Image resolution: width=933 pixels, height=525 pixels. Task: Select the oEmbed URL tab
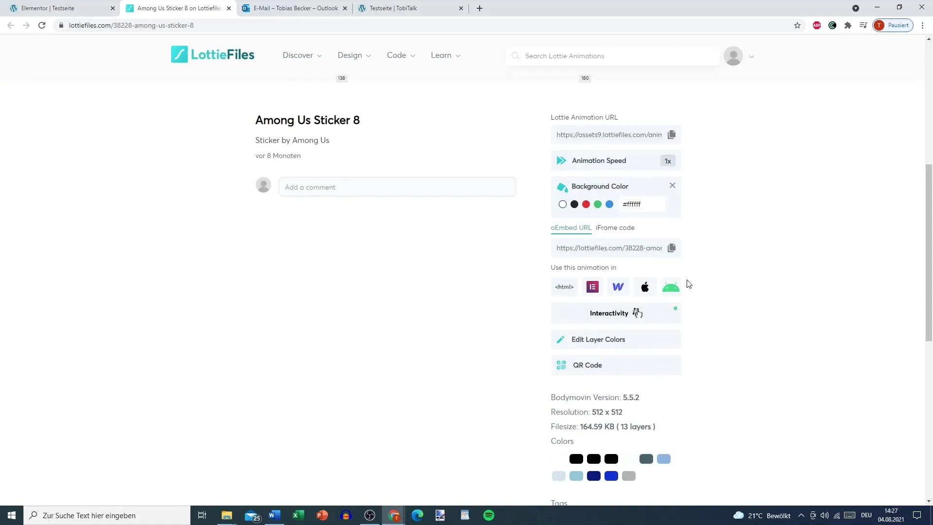[571, 227]
